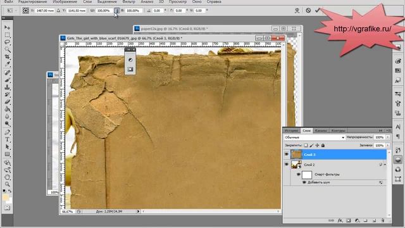Delete layer with trash icon
The height and width of the screenshot is (228, 405).
[x=382, y=220]
